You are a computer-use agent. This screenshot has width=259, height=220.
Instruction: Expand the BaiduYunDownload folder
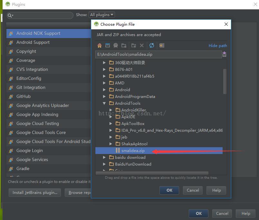coord(104,164)
